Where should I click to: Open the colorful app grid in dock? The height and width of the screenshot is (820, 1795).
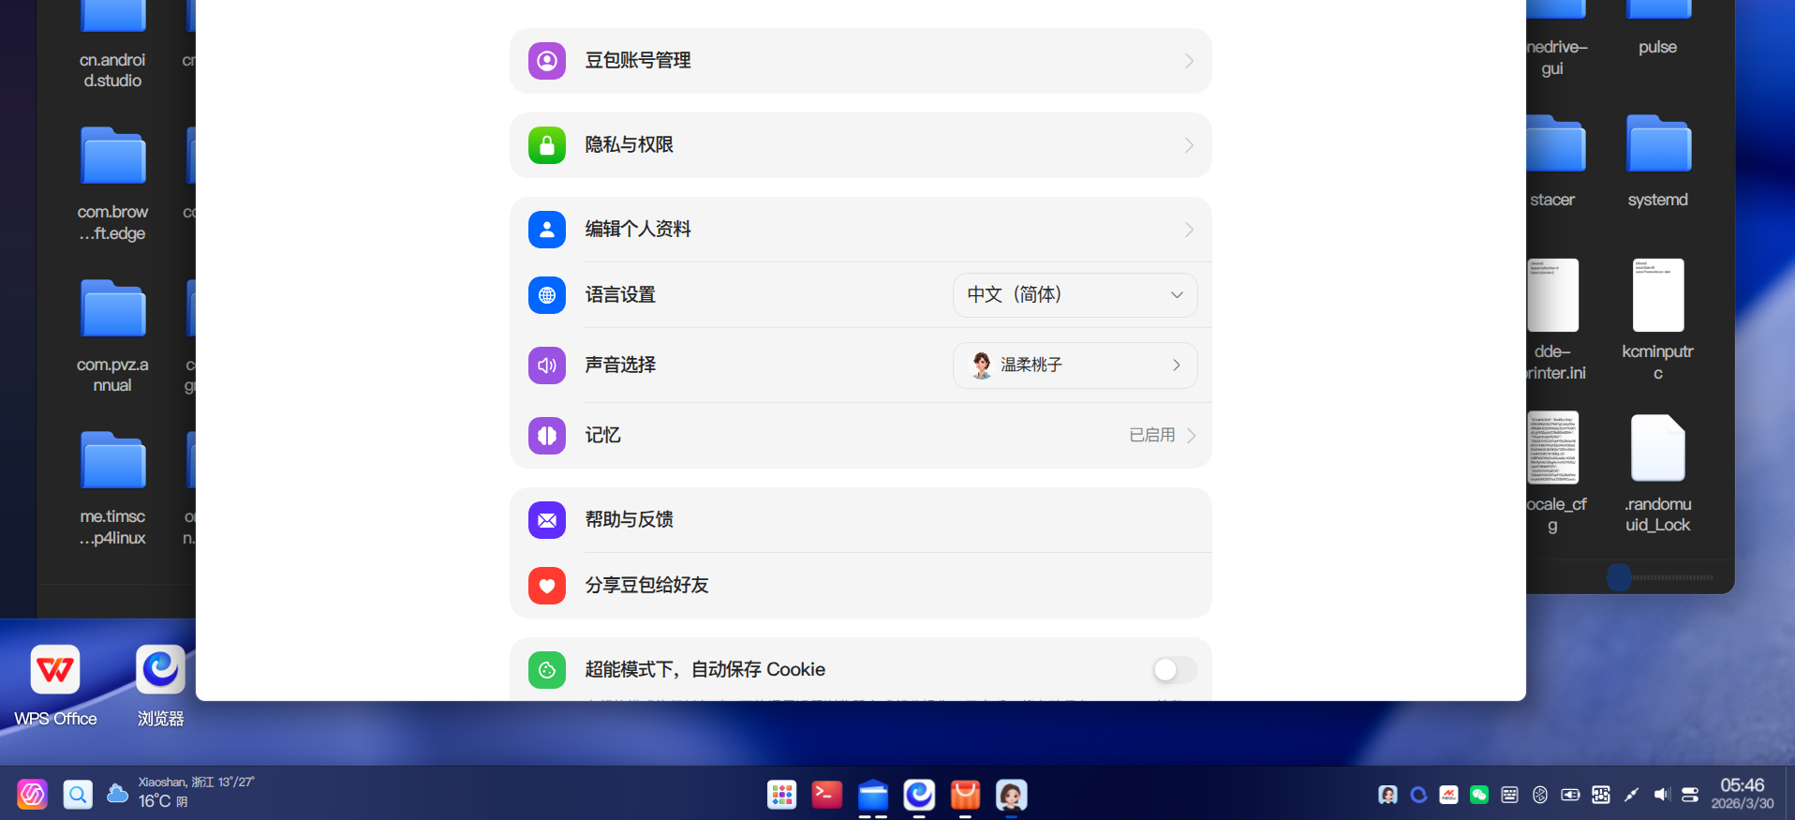pos(781,796)
